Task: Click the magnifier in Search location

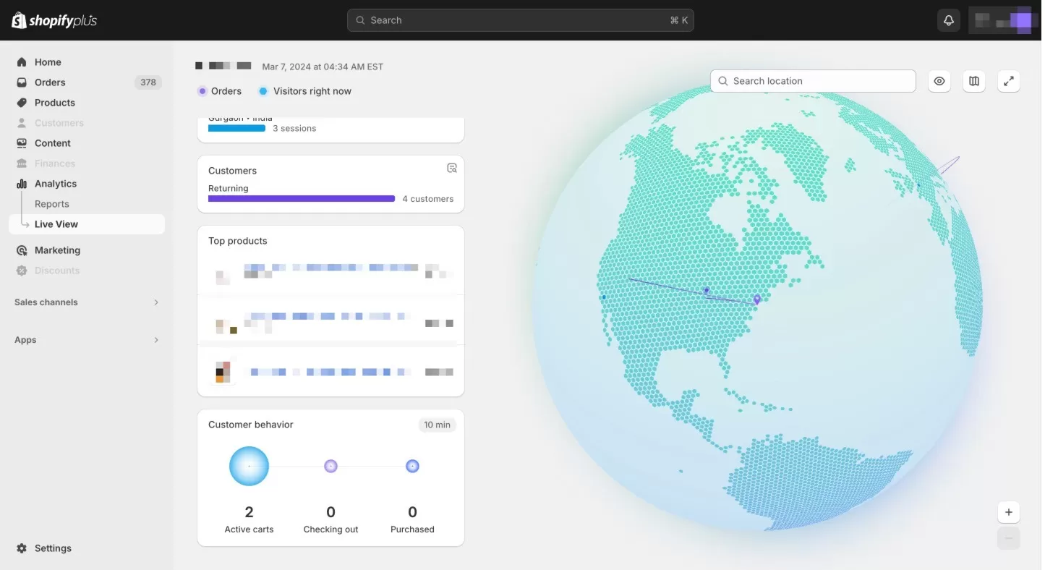Action: (x=723, y=81)
